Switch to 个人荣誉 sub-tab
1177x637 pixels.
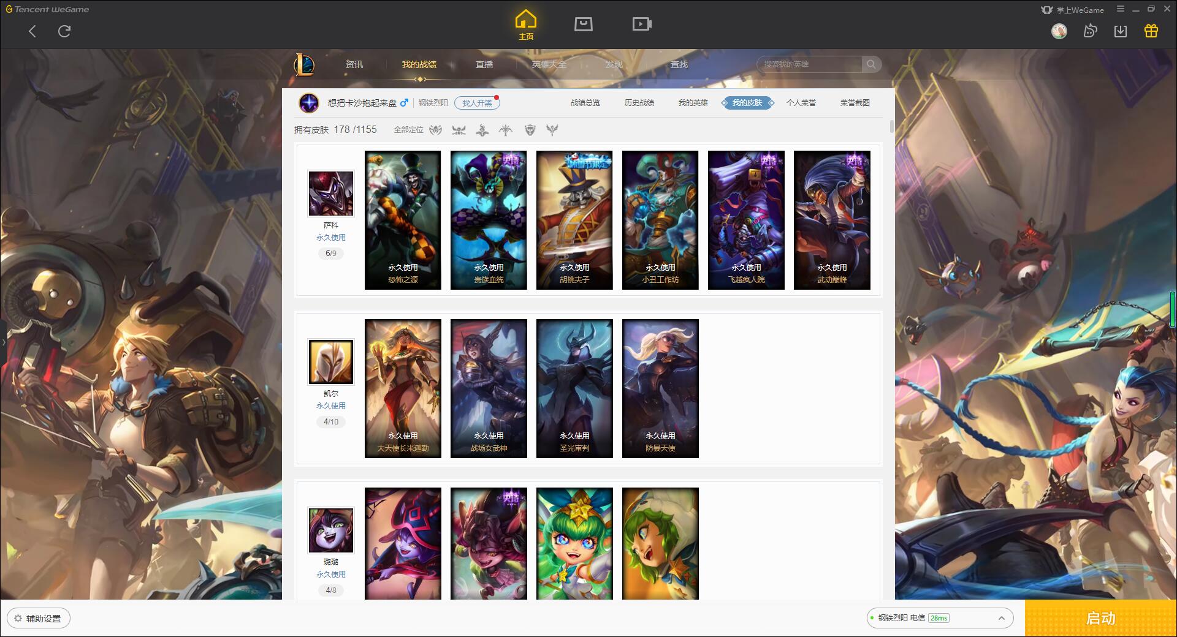point(801,103)
